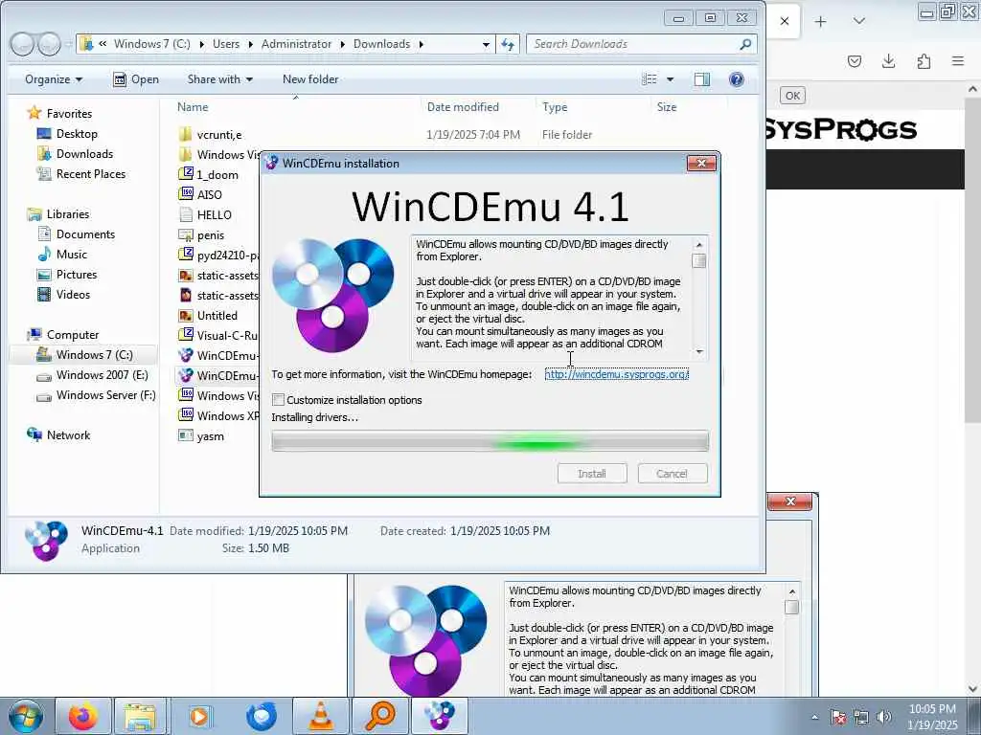Viewport: 981px width, 735px height.
Task: Change the view via the views icon
Action: 650,79
